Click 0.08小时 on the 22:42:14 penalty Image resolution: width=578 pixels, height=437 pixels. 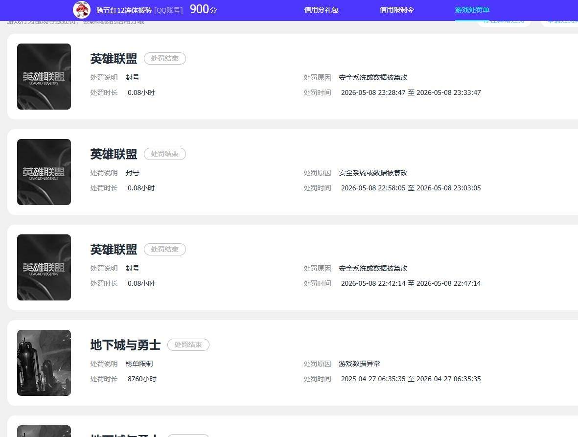tap(141, 283)
